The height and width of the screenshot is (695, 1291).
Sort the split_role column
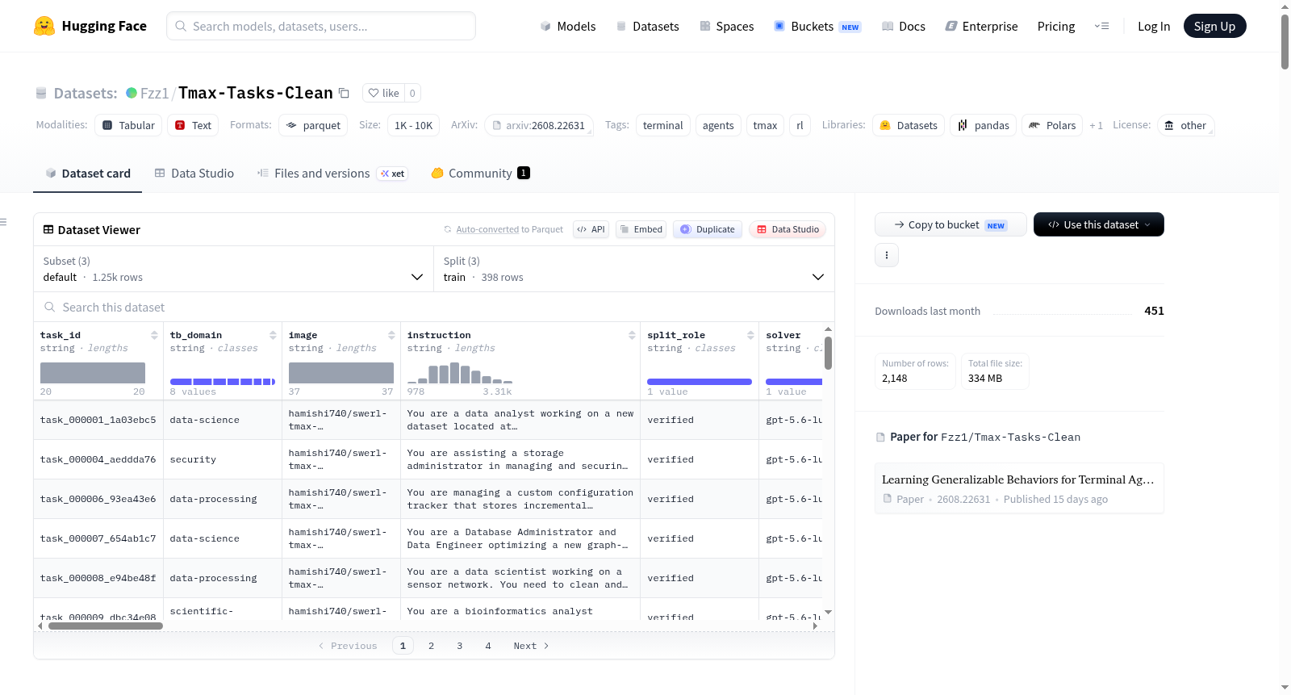coord(750,335)
